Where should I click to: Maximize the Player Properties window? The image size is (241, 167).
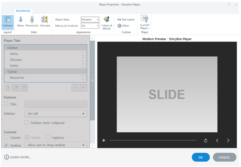click(x=229, y=5)
